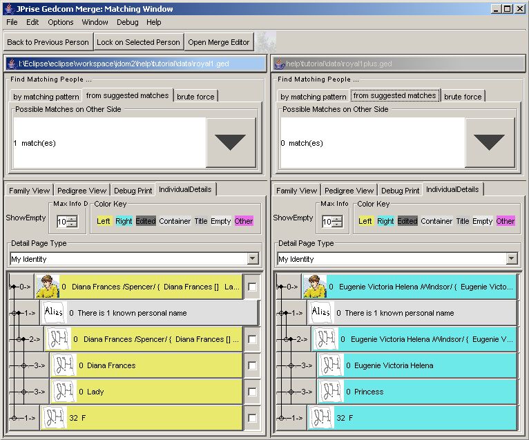Viewport: 529px width, 440px height.
Task: Click Diana Frances Spencer portrait icon
Action: pyautogui.click(x=47, y=287)
